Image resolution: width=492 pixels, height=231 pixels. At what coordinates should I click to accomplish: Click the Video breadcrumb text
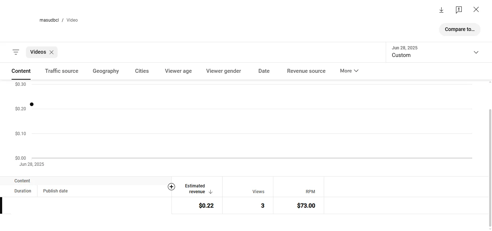pos(72,20)
